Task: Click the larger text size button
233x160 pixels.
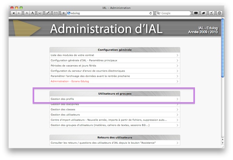Action: (32, 13)
